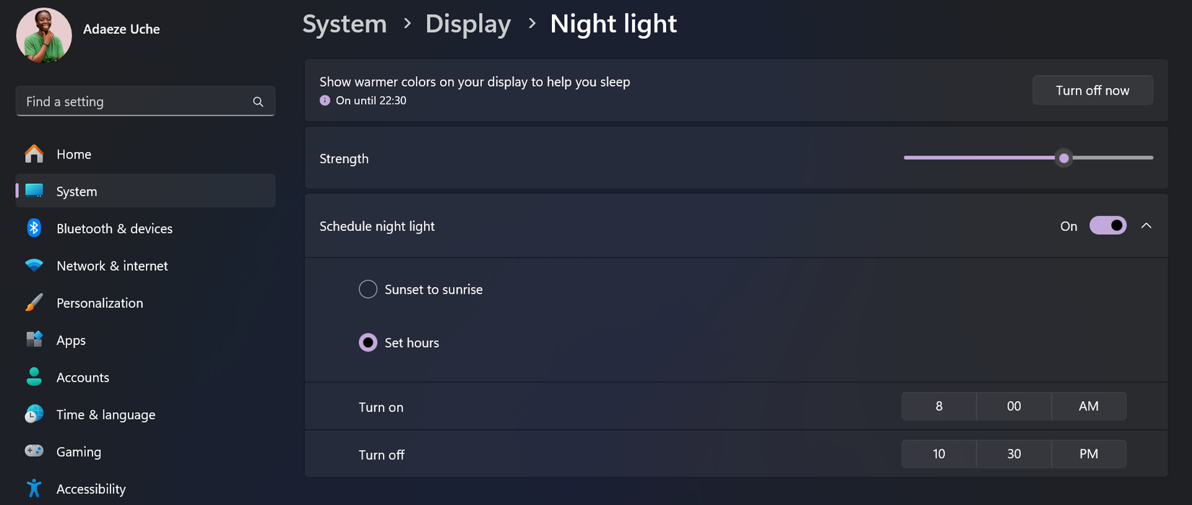Viewport: 1192px width, 505px height.
Task: Click the Accounts person icon
Action: (x=33, y=377)
